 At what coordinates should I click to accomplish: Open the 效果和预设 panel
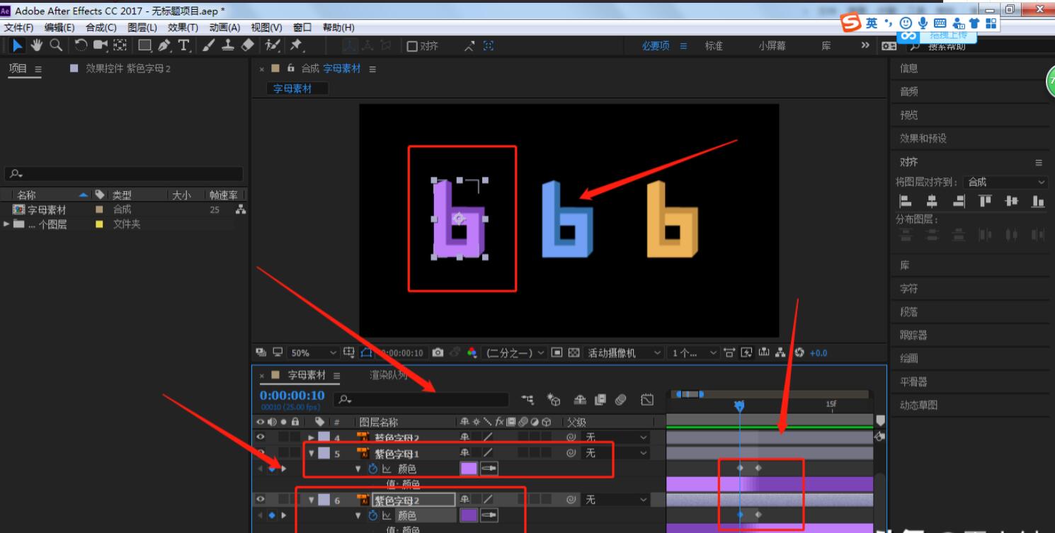click(923, 138)
